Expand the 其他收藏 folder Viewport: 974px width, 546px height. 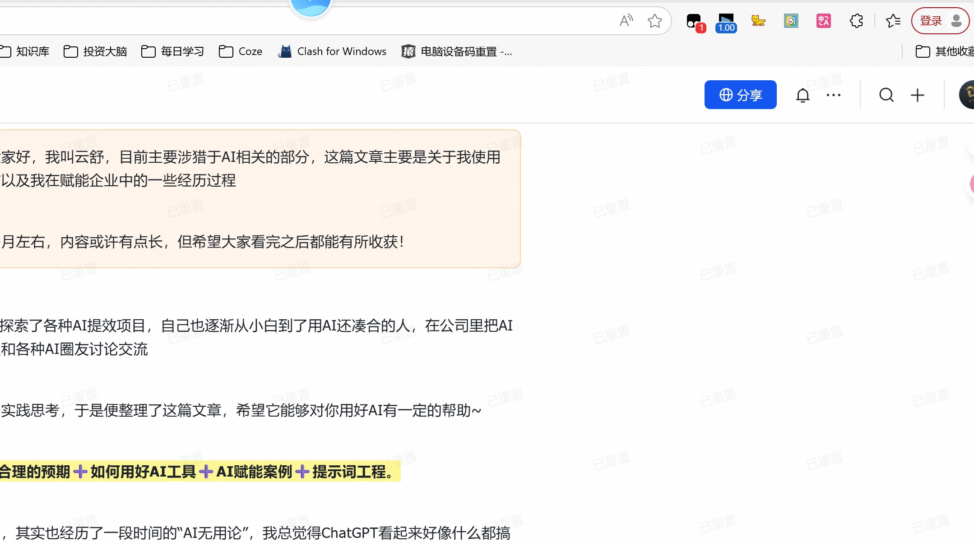948,51
